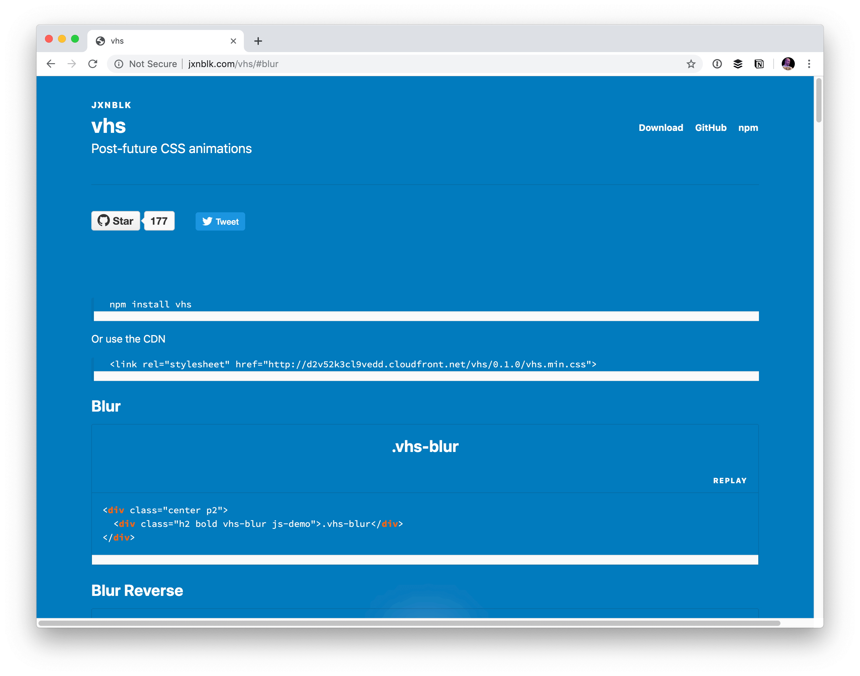Bookmark this page with star icon
Image resolution: width=860 pixels, height=676 pixels.
[691, 64]
